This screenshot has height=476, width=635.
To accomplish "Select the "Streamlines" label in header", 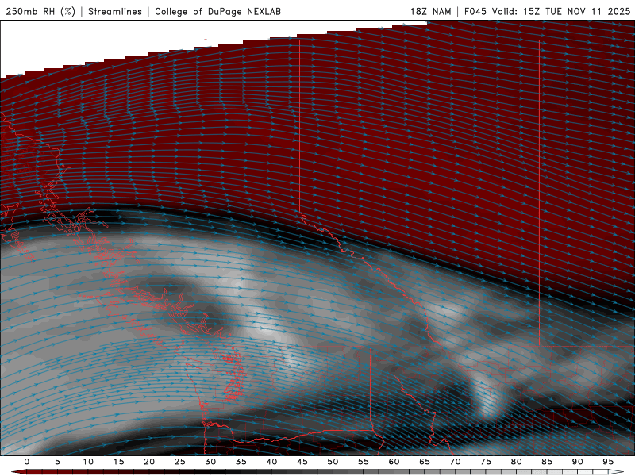I will [115, 11].
